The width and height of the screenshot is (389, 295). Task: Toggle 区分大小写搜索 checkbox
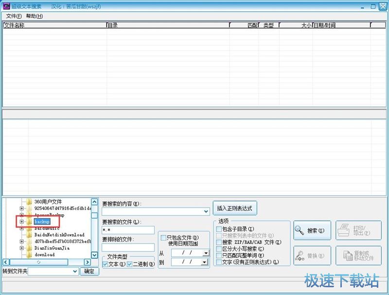[x=219, y=249]
